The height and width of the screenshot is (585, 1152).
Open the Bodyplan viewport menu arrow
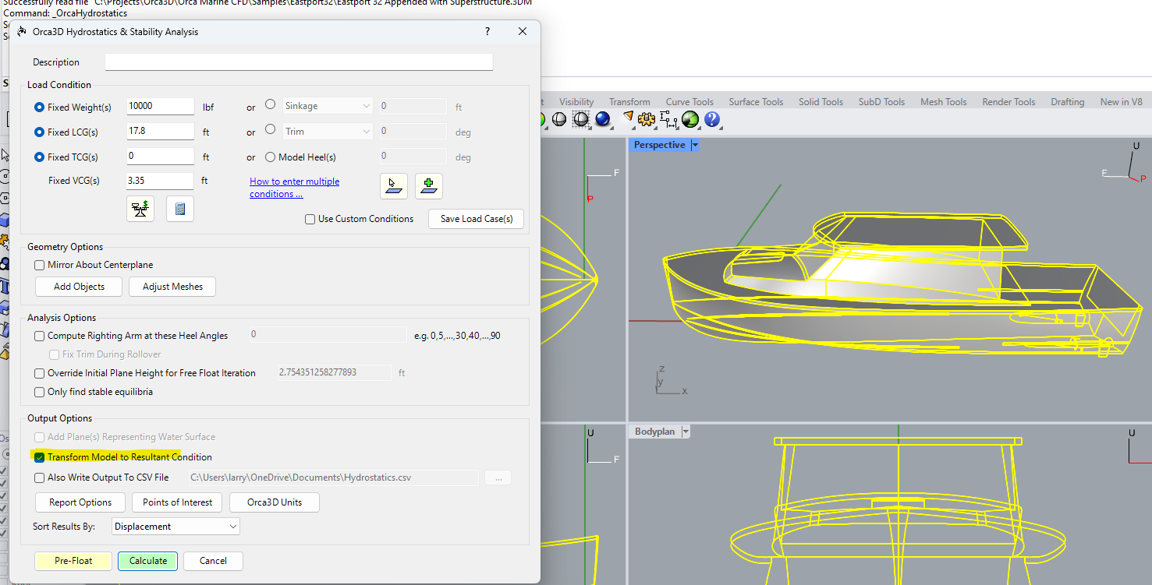coord(686,432)
